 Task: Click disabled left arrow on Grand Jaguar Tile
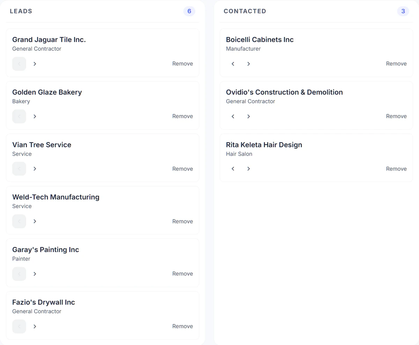pos(19,64)
